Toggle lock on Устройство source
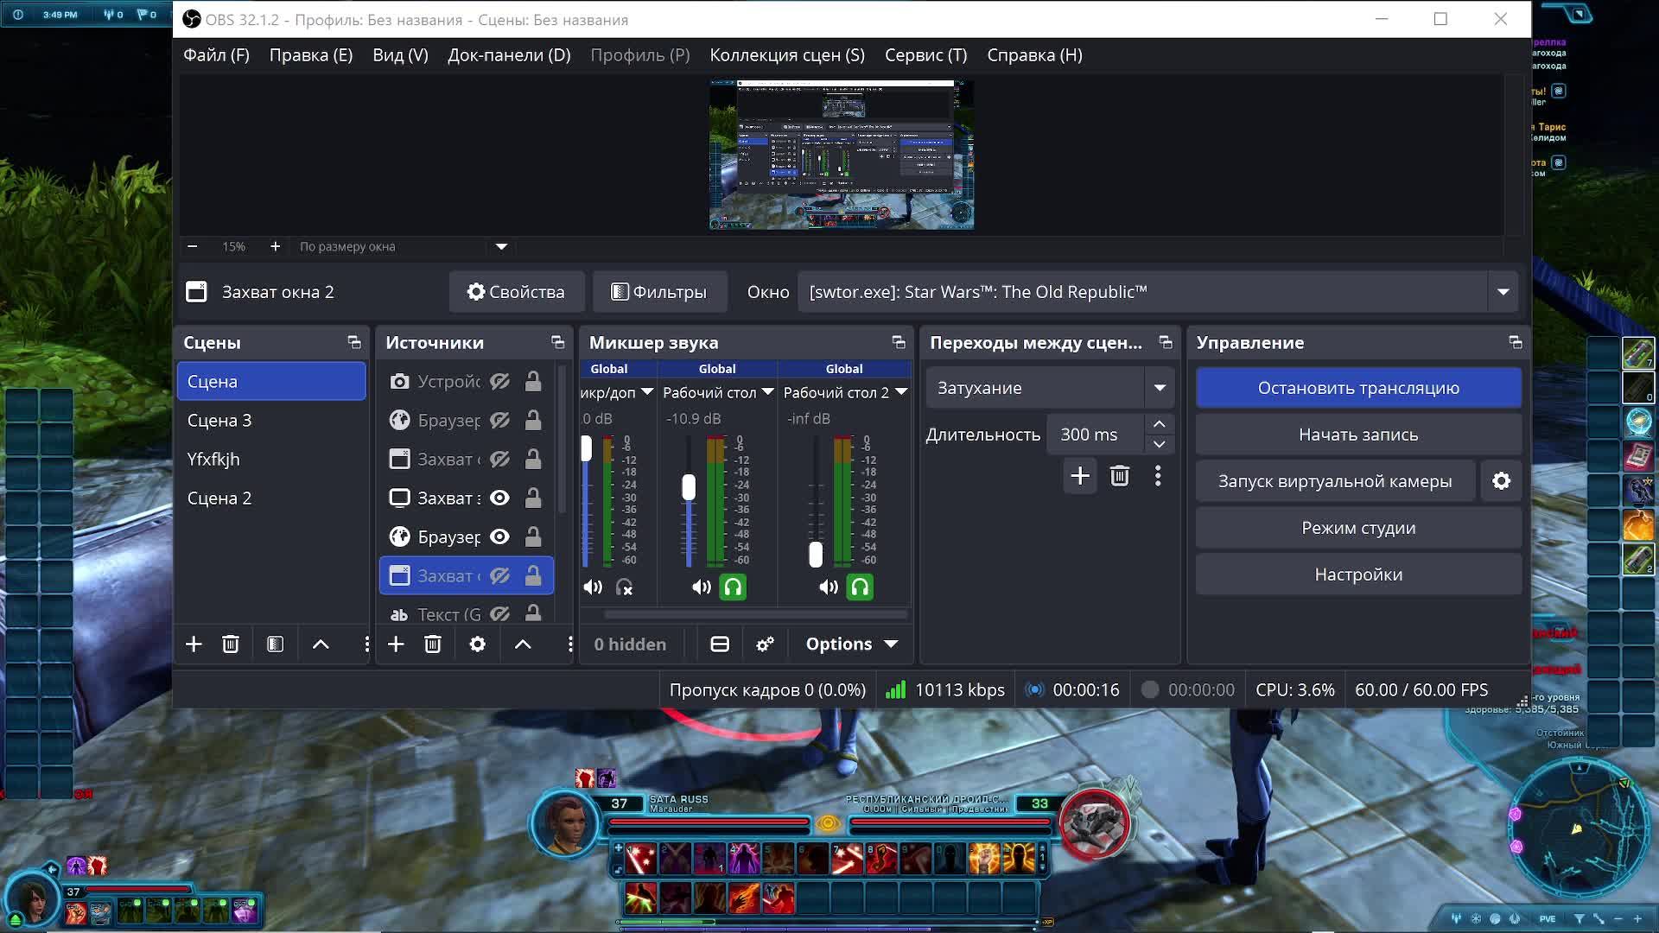 [x=533, y=382]
